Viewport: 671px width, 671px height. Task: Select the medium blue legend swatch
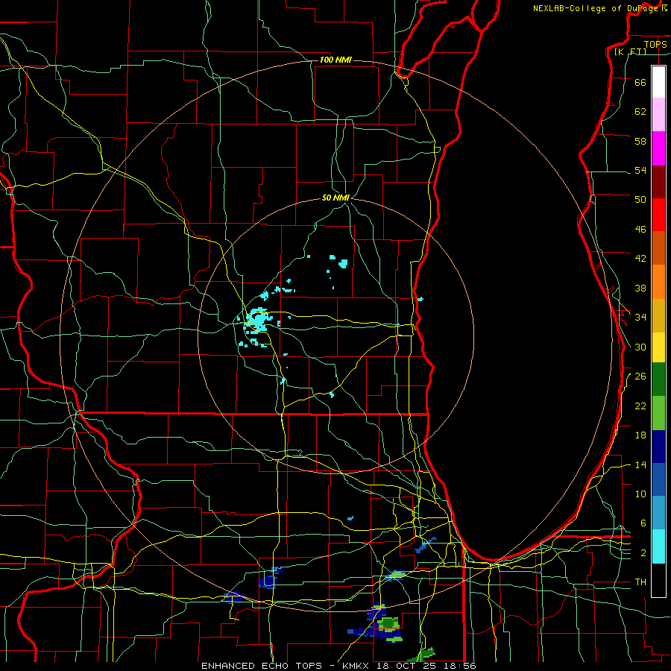[x=658, y=479]
